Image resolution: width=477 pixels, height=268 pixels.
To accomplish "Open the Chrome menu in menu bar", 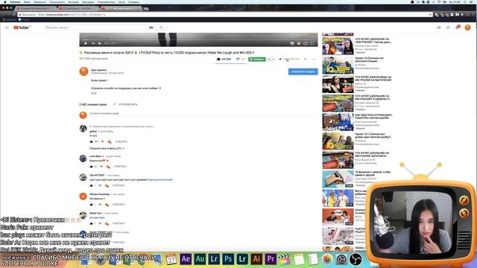I will (15, 1).
